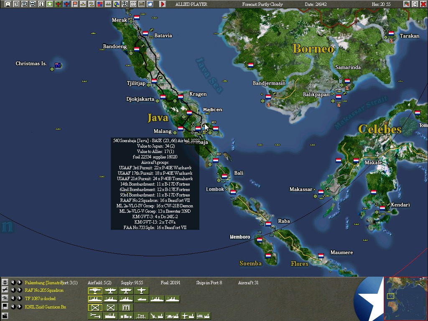This screenshot has width=428, height=321.
Task: Click the red-blue checkered square icon
Action: (x=99, y=4)
